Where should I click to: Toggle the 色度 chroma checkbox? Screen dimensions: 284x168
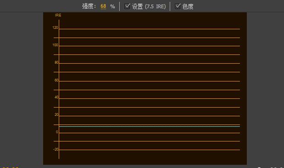tap(178, 6)
